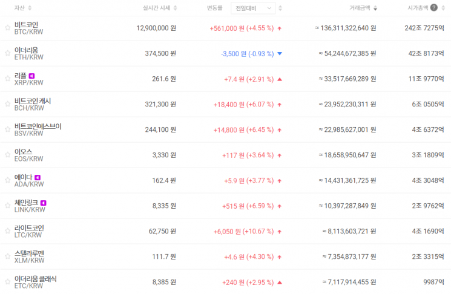
Task: Sort by 거래금액 column arrows
Action: point(375,8)
